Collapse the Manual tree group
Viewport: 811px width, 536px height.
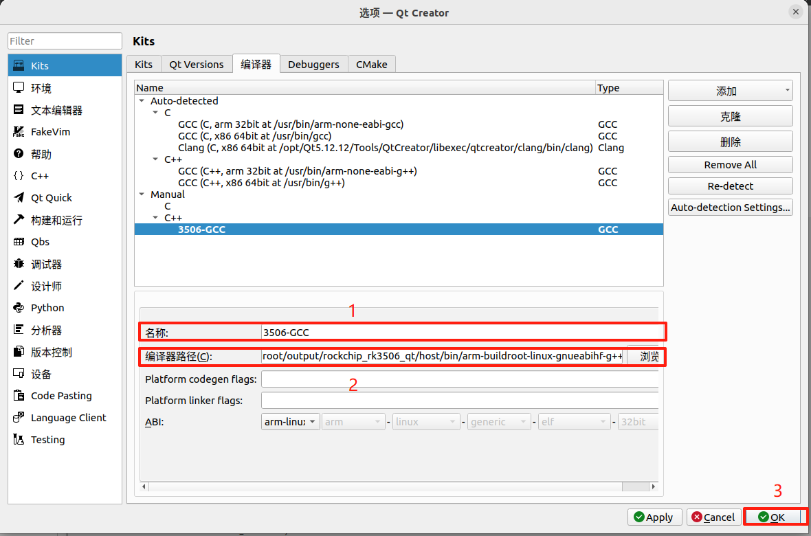pos(142,194)
